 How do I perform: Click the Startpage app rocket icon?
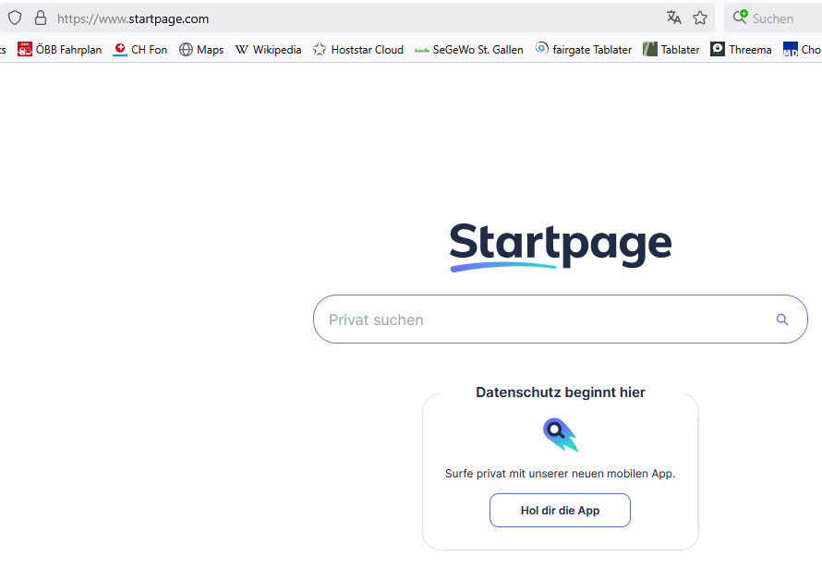coord(561,434)
